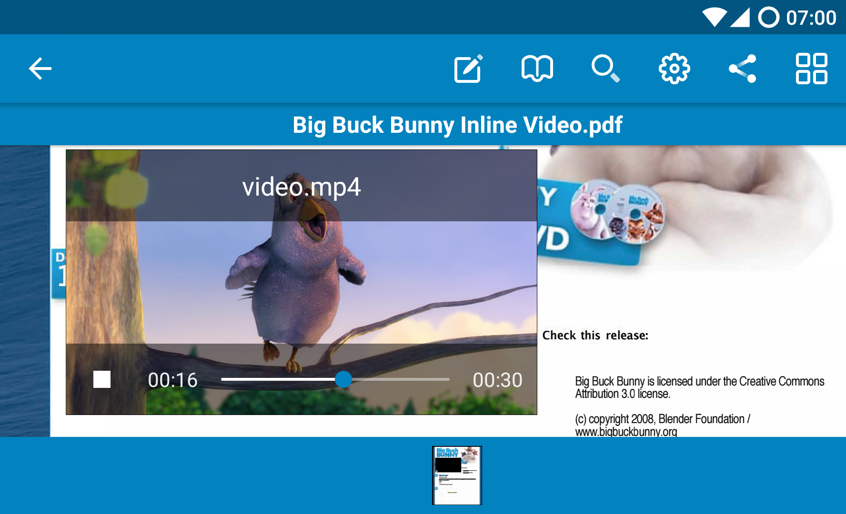
Task: Tap the 00:30 total duration label
Action: (x=497, y=380)
